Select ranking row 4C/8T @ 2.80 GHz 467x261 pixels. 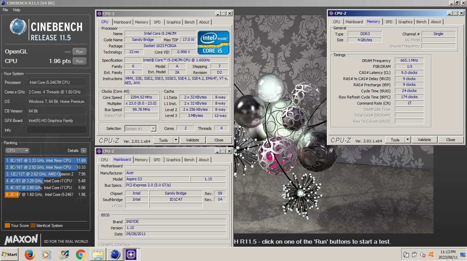[46, 188]
